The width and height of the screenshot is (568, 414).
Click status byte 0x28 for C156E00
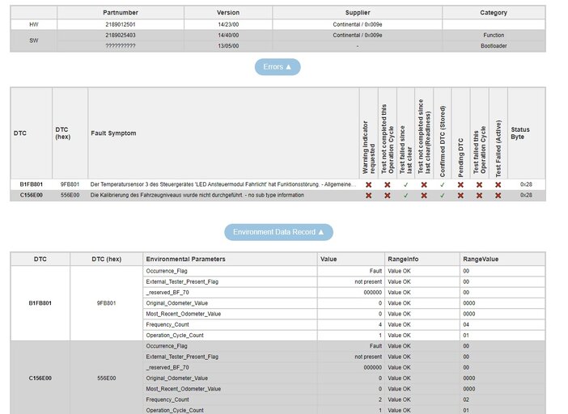point(526,196)
